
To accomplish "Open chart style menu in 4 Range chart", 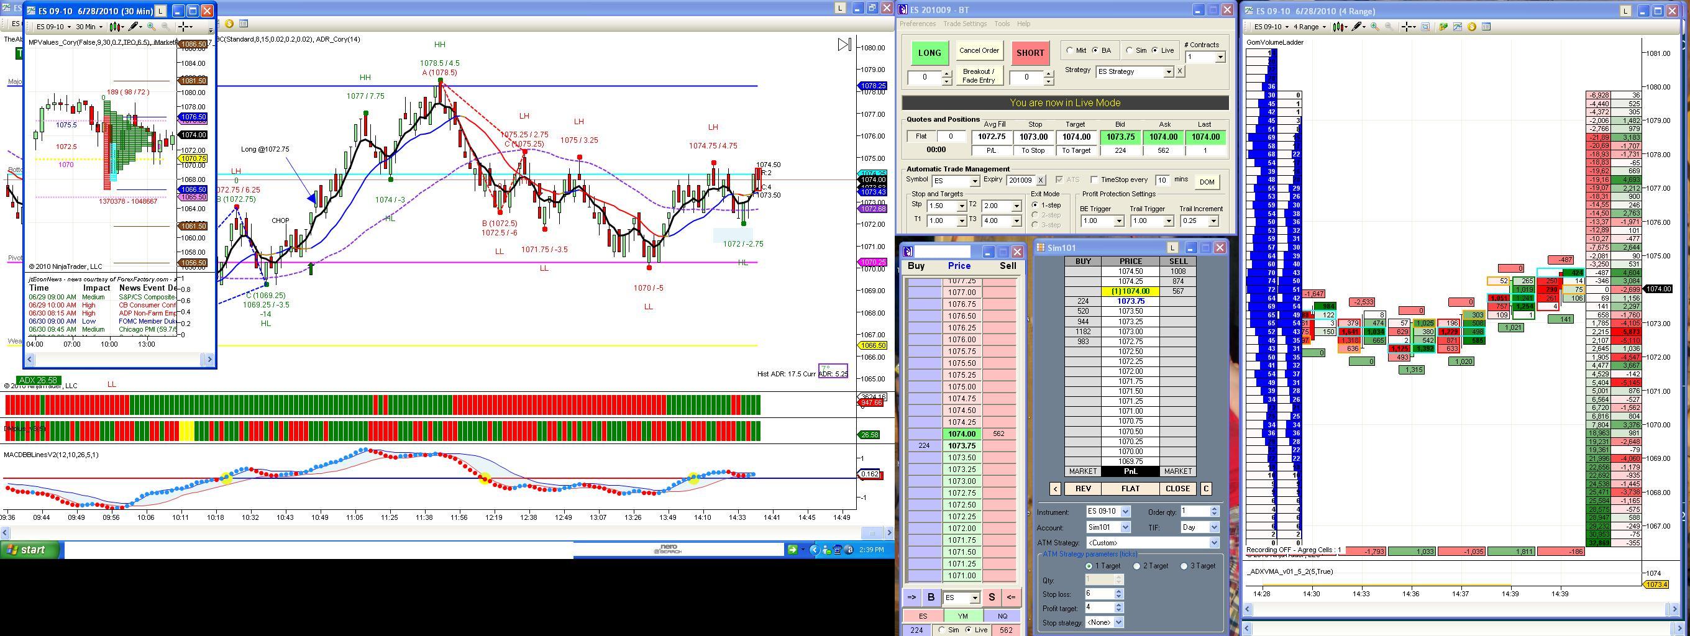I will (x=1340, y=27).
